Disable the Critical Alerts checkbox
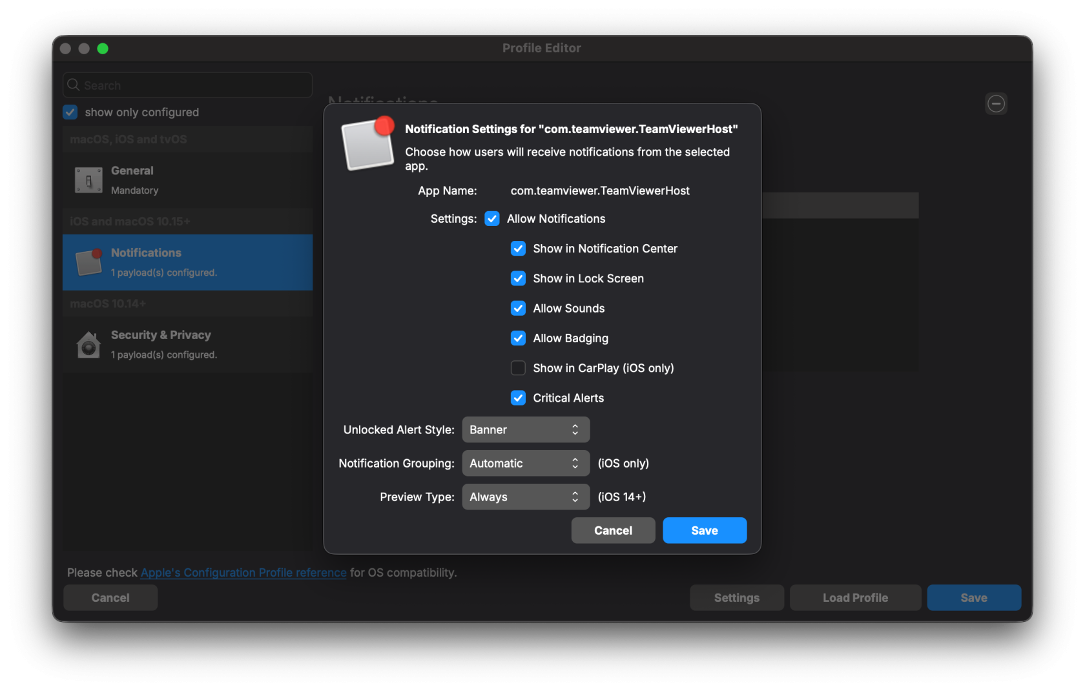 518,398
